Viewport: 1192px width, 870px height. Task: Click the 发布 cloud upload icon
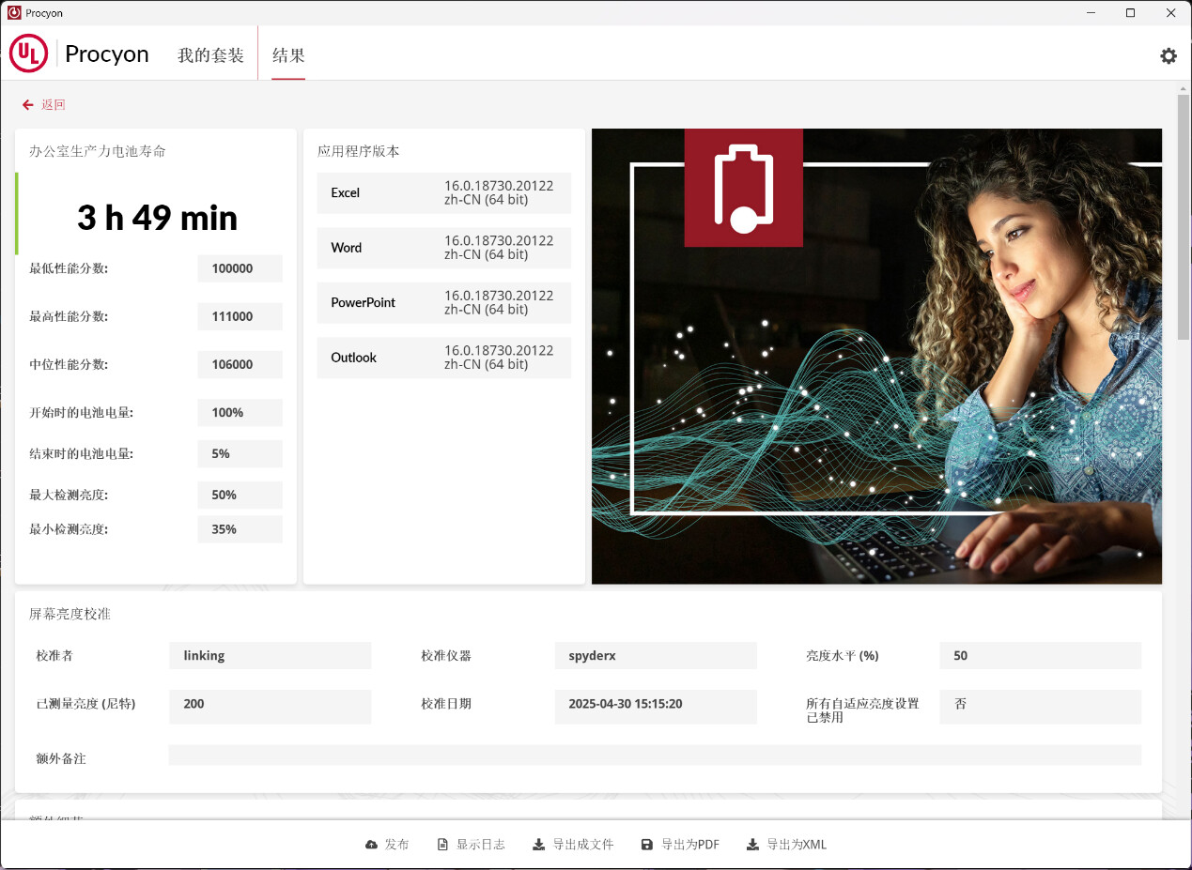pyautogui.click(x=371, y=845)
